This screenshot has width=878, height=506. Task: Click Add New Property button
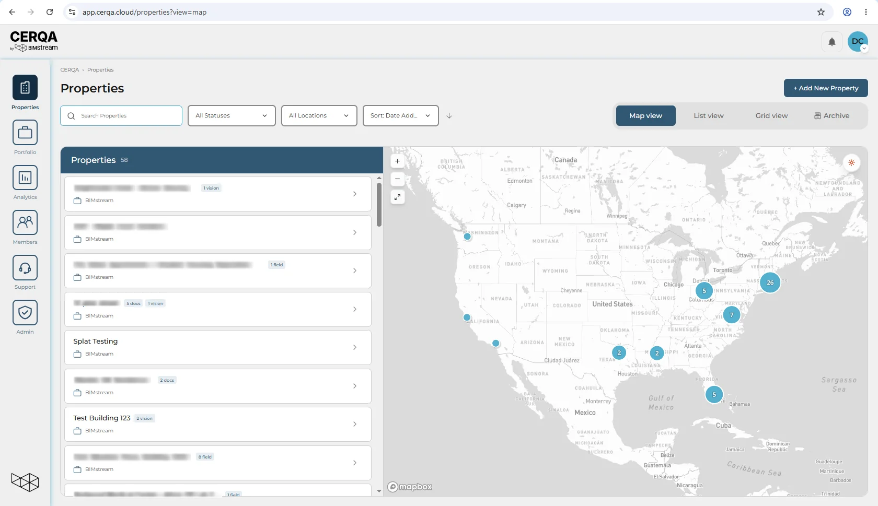click(x=826, y=88)
